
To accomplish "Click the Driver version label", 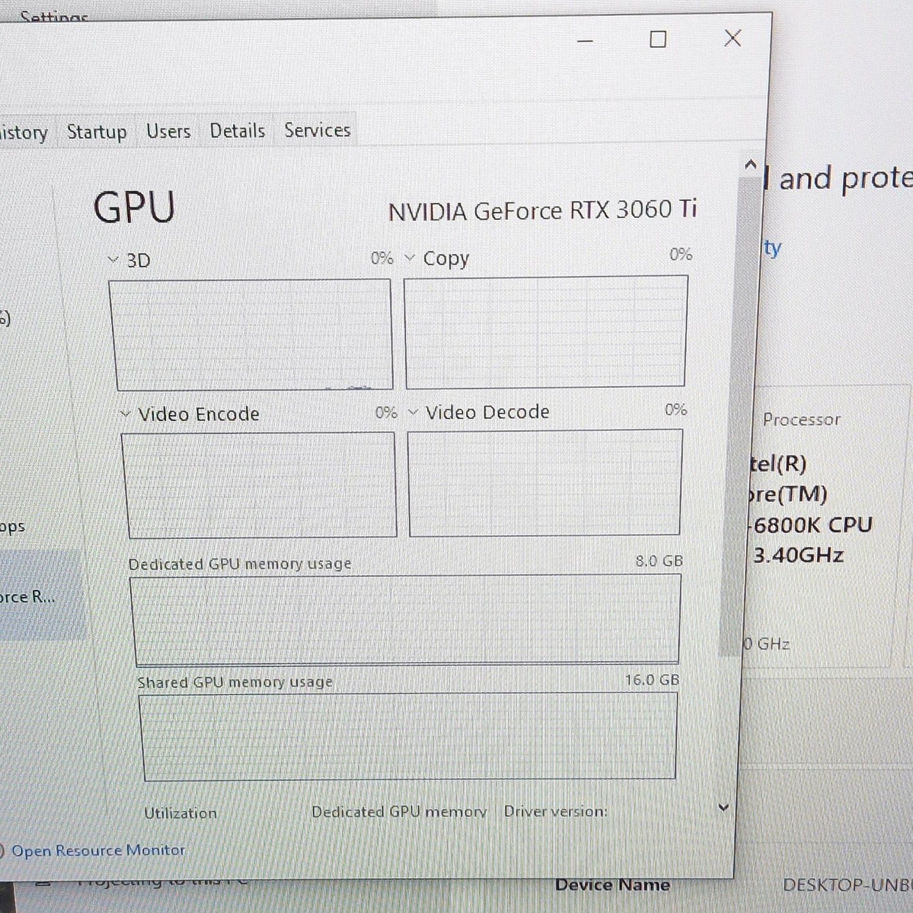I will 555,811.
